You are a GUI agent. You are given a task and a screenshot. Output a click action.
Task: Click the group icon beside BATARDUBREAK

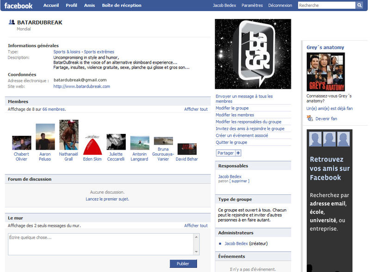coord(12,22)
